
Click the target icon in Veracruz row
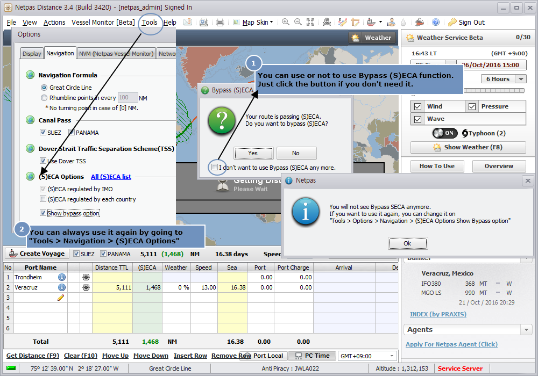tap(86, 287)
